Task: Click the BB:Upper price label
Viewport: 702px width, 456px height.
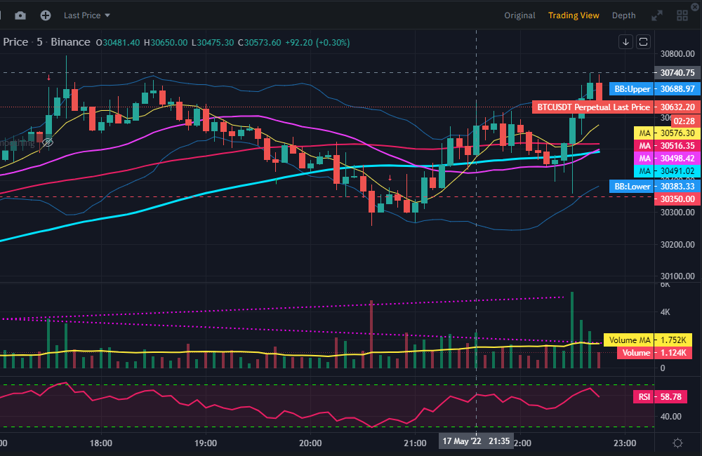Action: click(x=654, y=88)
